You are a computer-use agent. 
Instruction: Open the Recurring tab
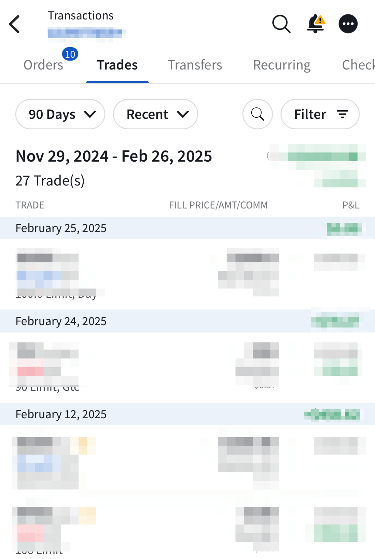click(282, 65)
